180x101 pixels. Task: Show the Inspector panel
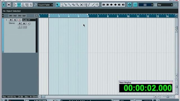[x=15, y=5]
